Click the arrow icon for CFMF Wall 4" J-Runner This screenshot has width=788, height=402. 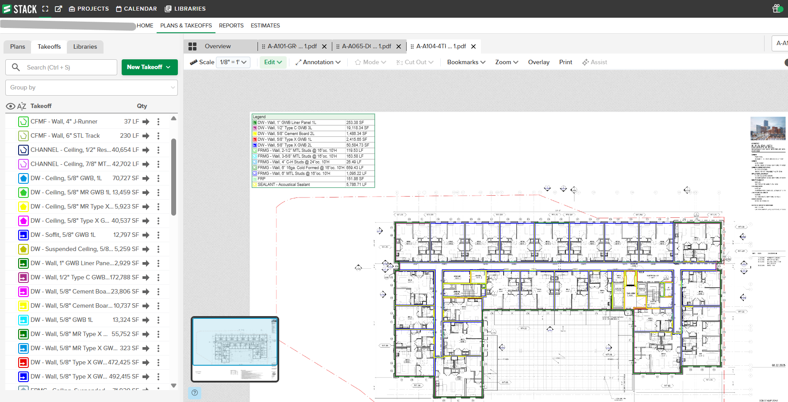tap(146, 122)
